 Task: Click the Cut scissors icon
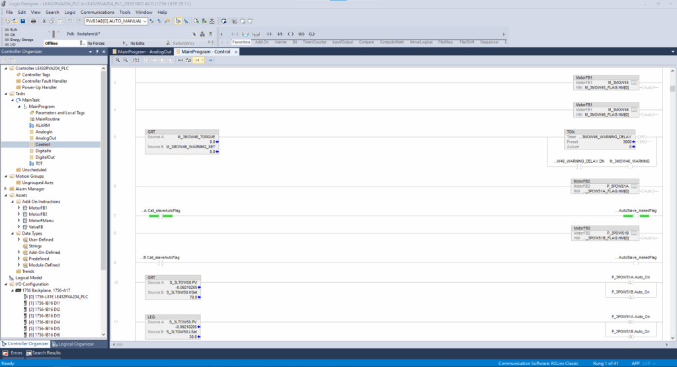coord(44,21)
